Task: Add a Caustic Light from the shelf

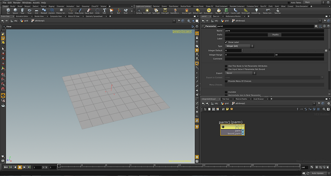Action: point(235,11)
